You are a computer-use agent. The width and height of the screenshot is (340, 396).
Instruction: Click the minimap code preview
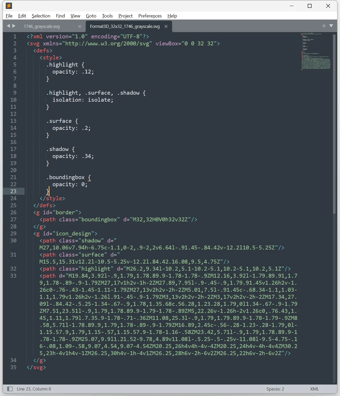pyautogui.click(x=315, y=51)
